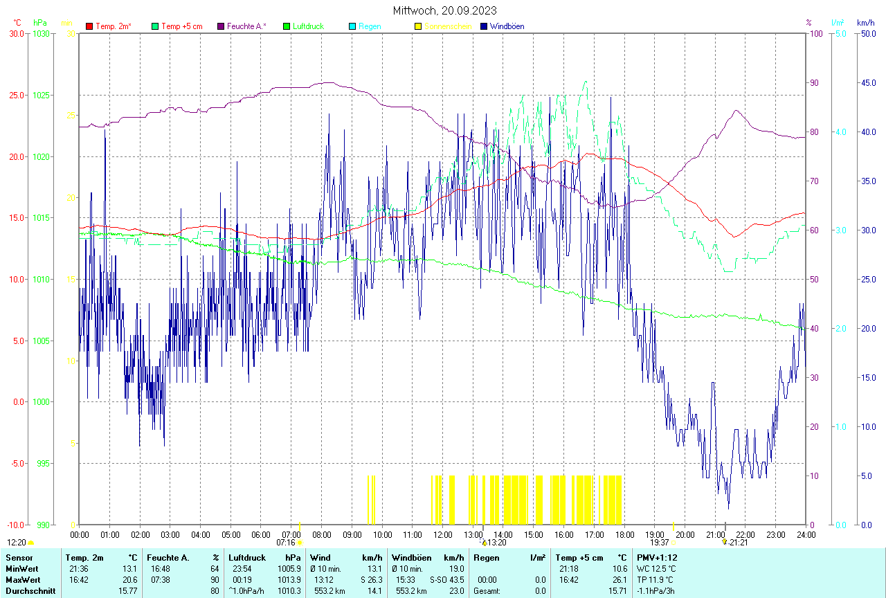Click the average pressure value 1010.3

(x=289, y=591)
